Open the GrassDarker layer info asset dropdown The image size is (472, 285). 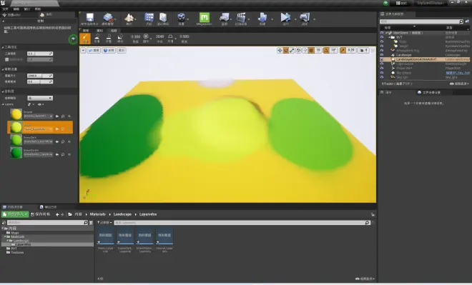pyautogui.click(x=38, y=154)
